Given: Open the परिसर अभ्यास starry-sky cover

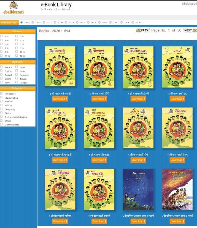Looking at the screenshot, I should (x=138, y=189).
